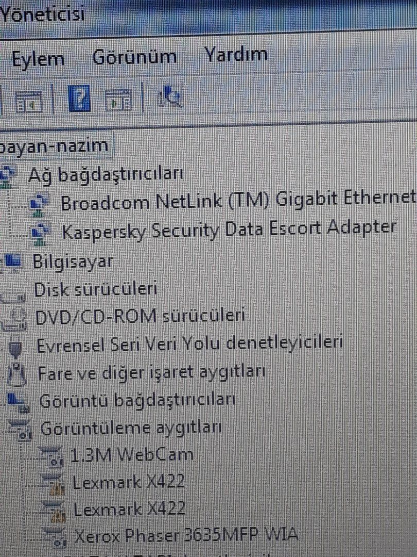Click the Görüntüleme aygıtları camera icon
The width and height of the screenshot is (417, 557).
point(21,430)
